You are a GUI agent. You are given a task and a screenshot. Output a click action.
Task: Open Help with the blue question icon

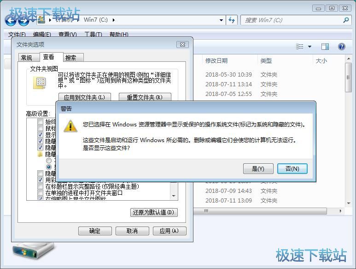tap(341, 47)
